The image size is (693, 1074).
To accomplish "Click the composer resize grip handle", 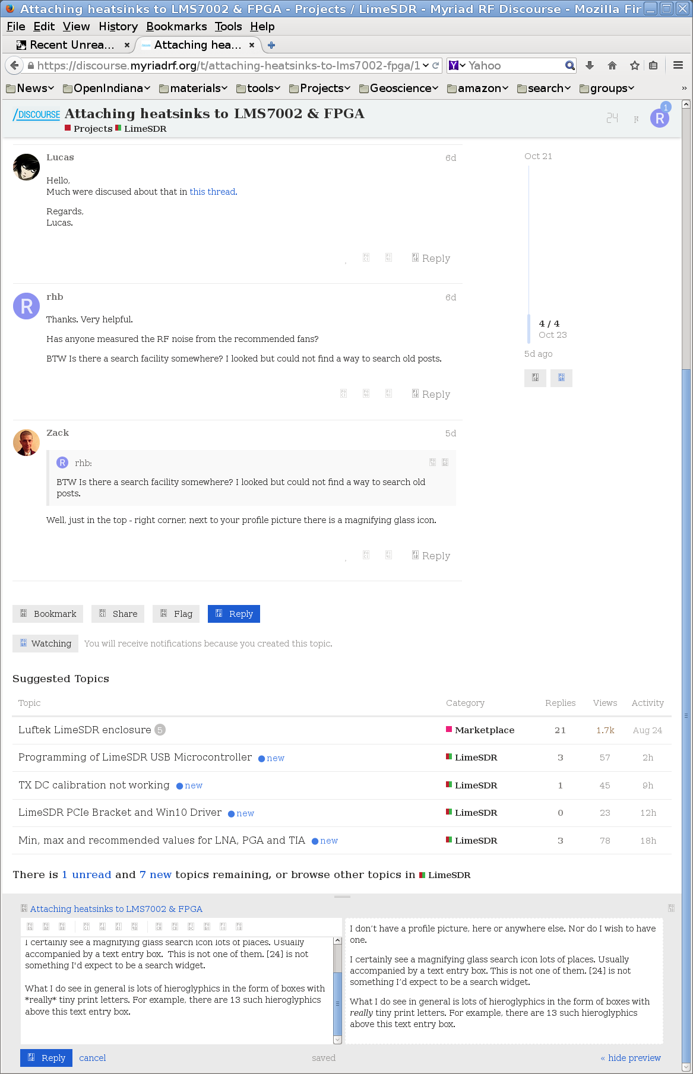I will click(x=342, y=896).
